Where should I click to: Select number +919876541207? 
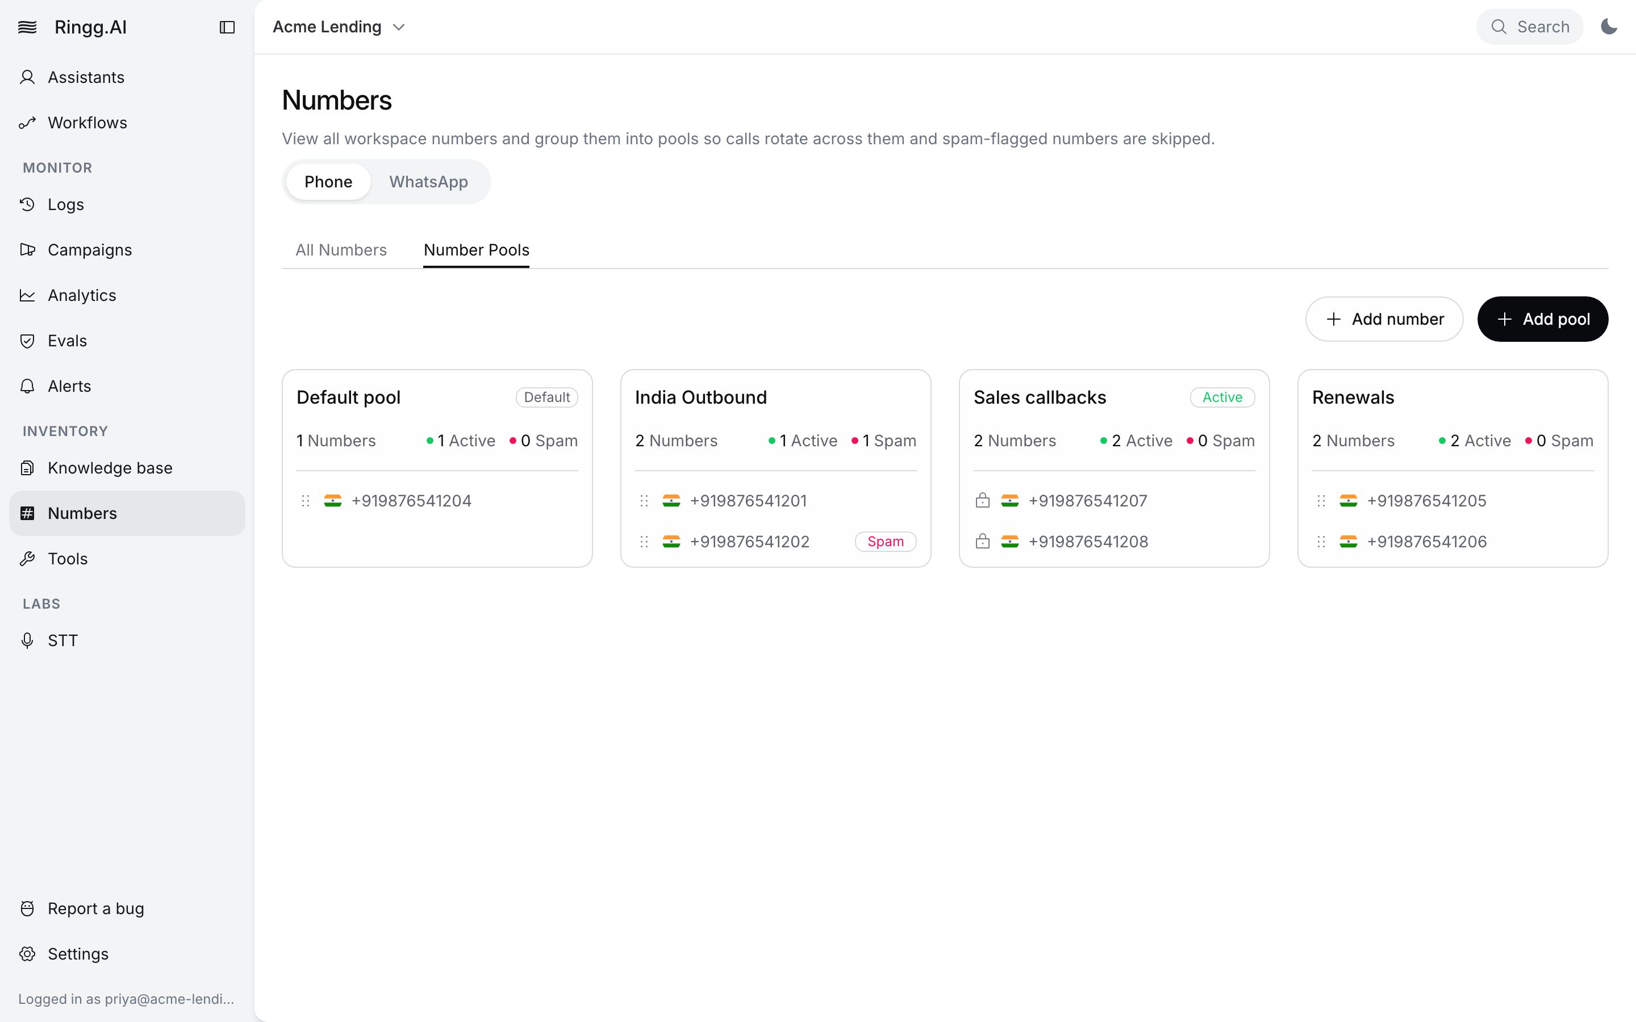point(1088,501)
